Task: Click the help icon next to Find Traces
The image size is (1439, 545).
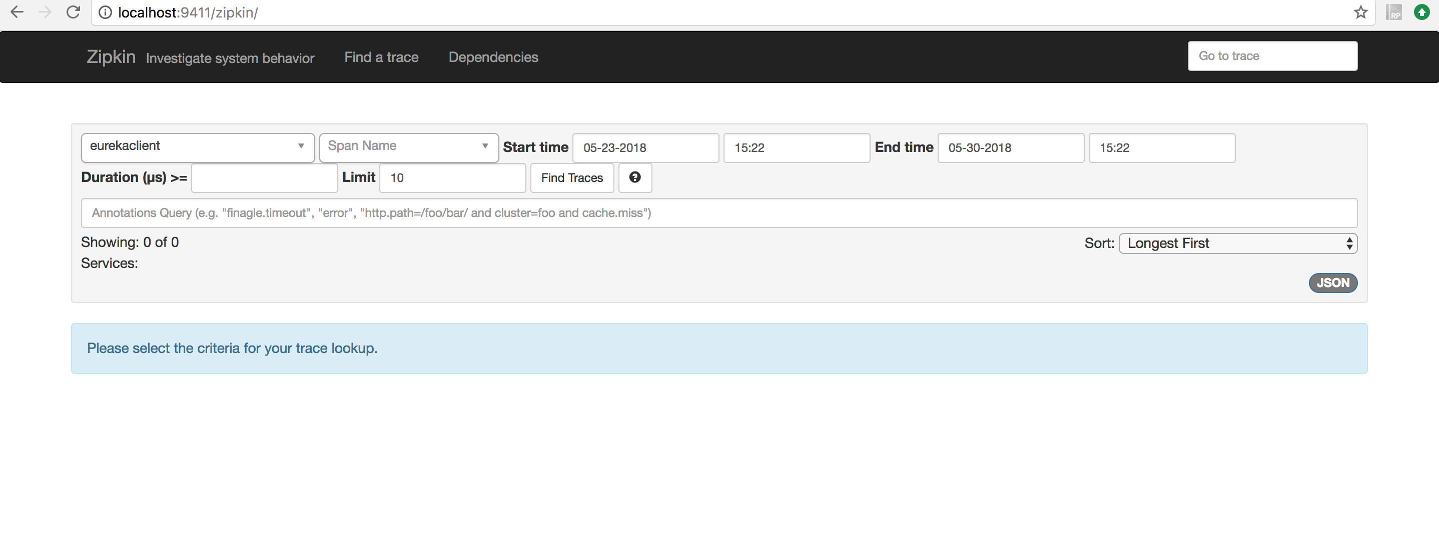Action: tap(633, 177)
